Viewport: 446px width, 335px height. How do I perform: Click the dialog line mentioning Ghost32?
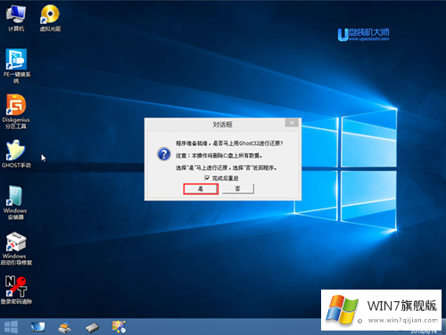(x=229, y=143)
